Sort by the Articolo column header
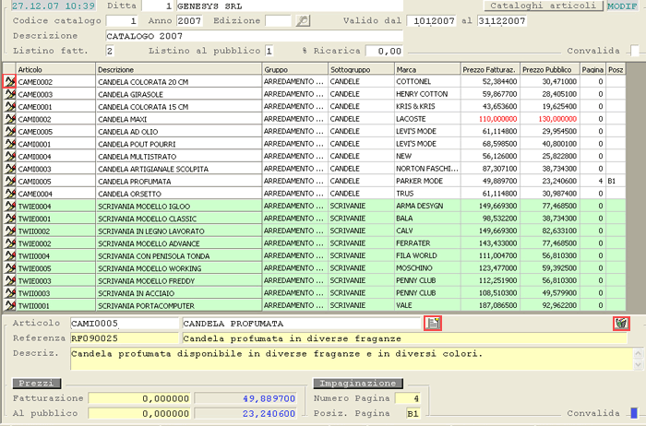This screenshot has width=646, height=426. (55, 69)
